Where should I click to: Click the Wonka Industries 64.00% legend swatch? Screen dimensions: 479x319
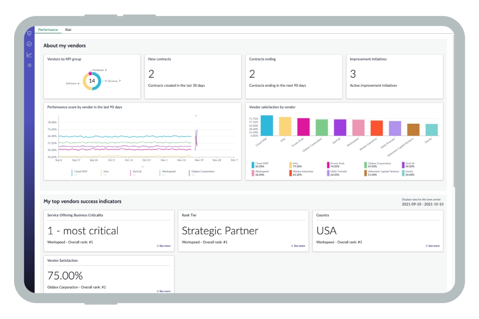click(290, 173)
